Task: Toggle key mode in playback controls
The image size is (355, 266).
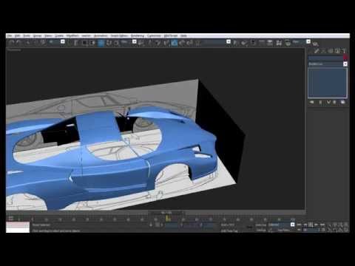Action: [x=299, y=230]
